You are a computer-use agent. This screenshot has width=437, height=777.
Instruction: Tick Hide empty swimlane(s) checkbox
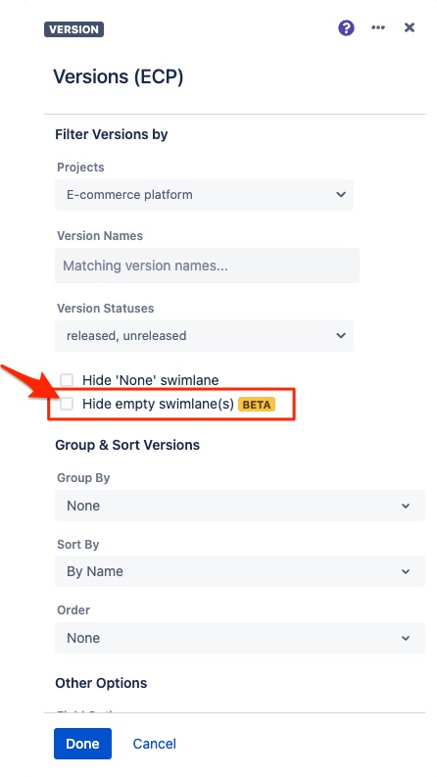pyautogui.click(x=67, y=404)
